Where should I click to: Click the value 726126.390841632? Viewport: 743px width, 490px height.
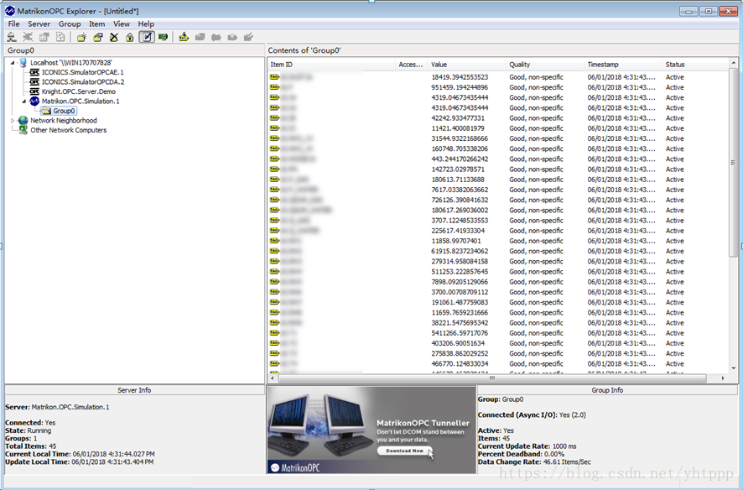coord(460,200)
